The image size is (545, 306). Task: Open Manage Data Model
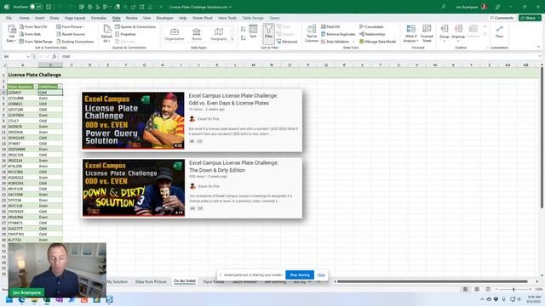(x=377, y=42)
